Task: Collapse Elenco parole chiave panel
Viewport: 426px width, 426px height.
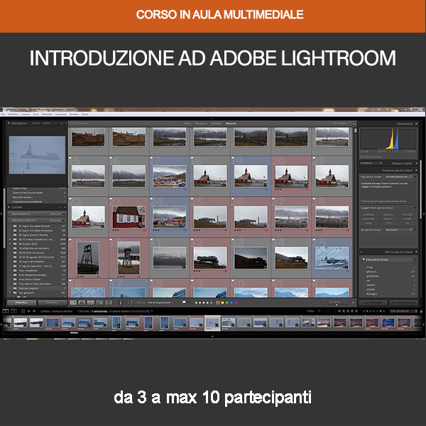Action: pyautogui.click(x=416, y=252)
